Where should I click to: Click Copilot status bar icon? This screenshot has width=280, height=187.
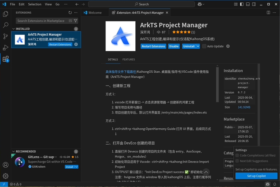[x=268, y=184]
